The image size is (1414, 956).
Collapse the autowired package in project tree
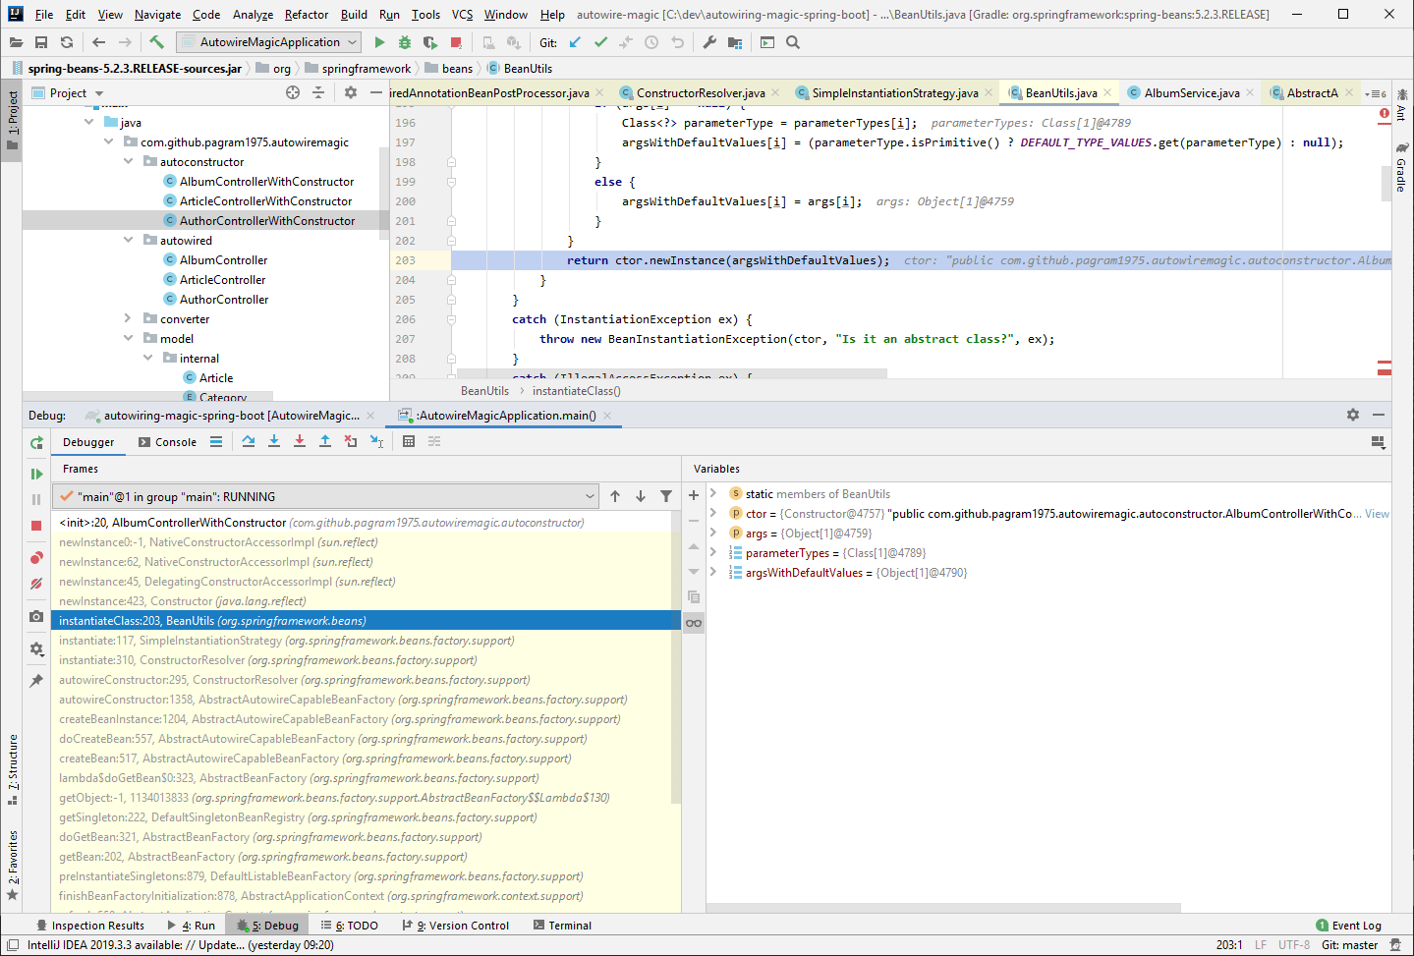(x=127, y=240)
